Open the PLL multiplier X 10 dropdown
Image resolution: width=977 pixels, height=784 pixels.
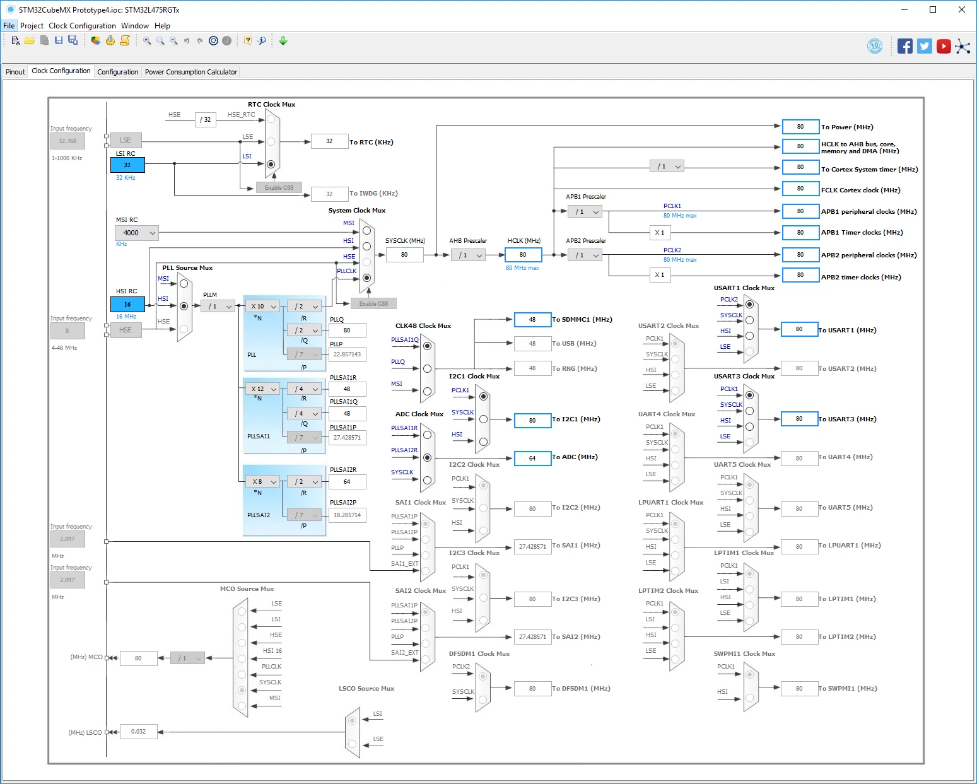[263, 306]
